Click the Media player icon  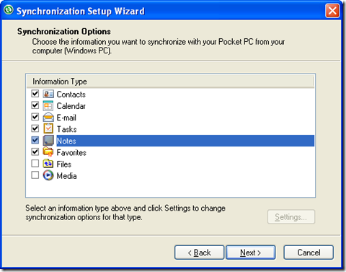(48, 175)
